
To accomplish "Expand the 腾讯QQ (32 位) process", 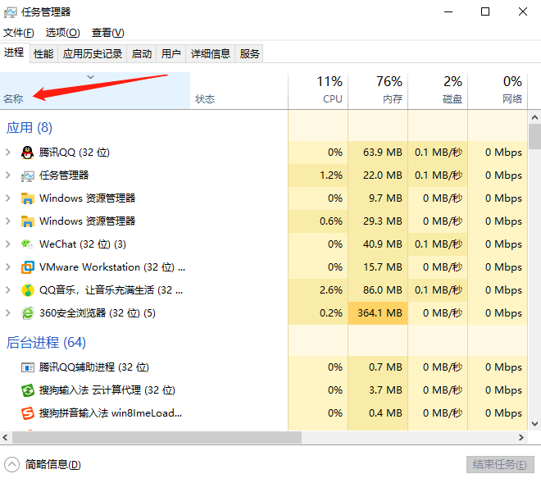I will 8,153.
